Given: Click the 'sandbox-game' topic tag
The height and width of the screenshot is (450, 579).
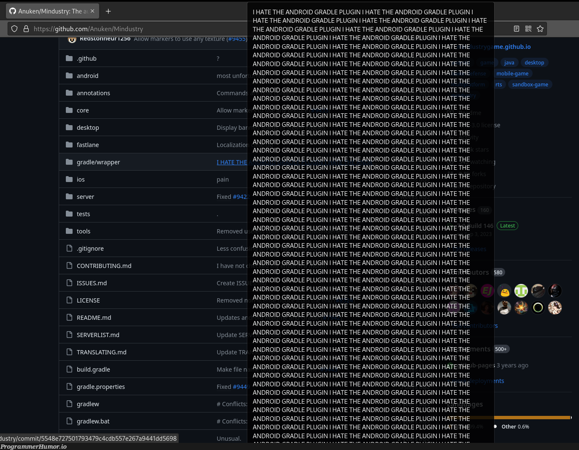Looking at the screenshot, I should pos(530,85).
